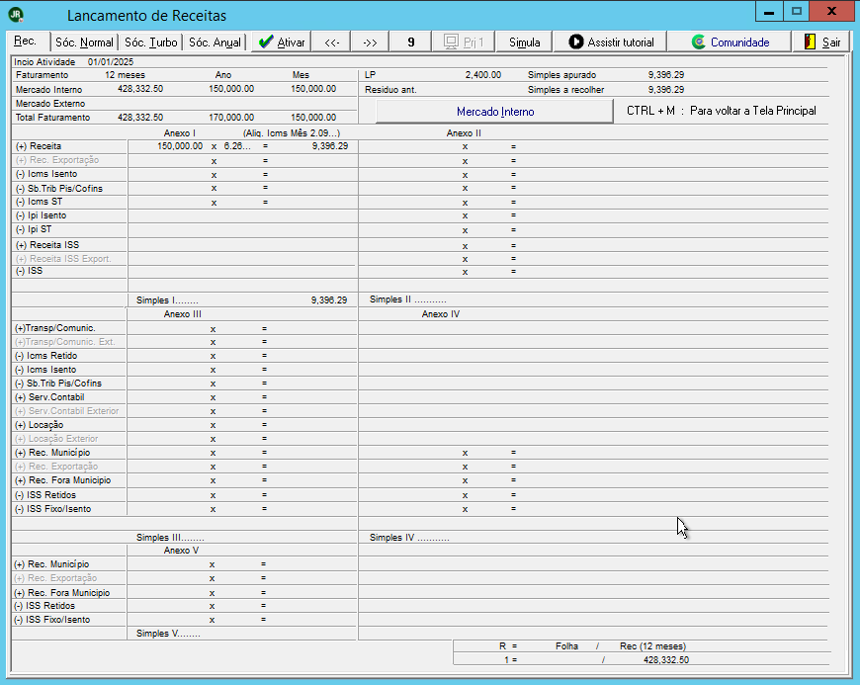
Task: Click the Anexo I Receita result 9,396.29
Action: pos(329,146)
